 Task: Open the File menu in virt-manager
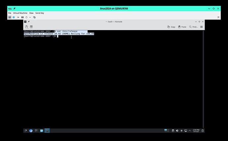point(10,13)
